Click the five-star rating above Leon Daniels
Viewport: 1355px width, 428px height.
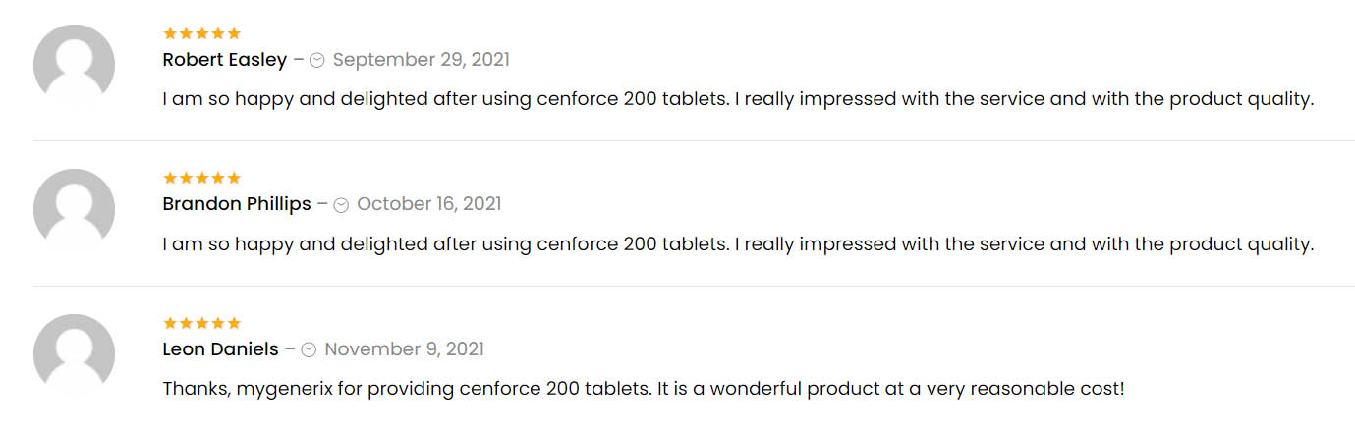(x=201, y=323)
